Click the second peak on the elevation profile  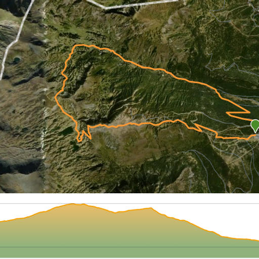click(x=151, y=208)
